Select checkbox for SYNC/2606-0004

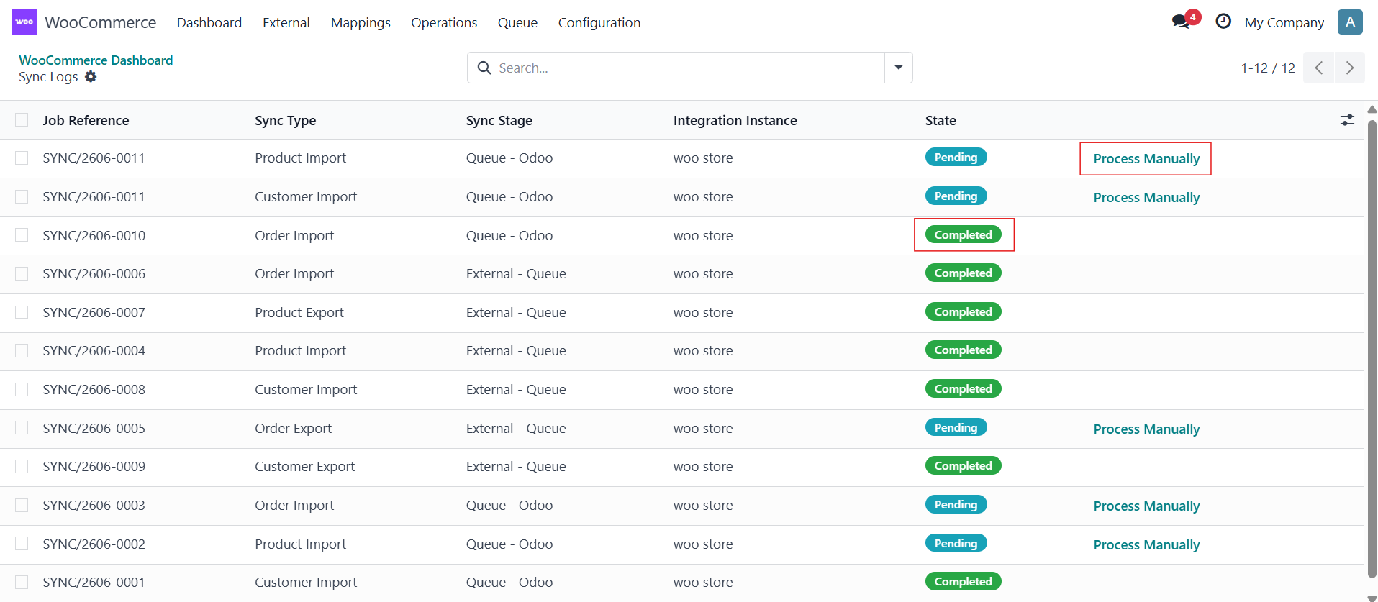click(x=22, y=350)
